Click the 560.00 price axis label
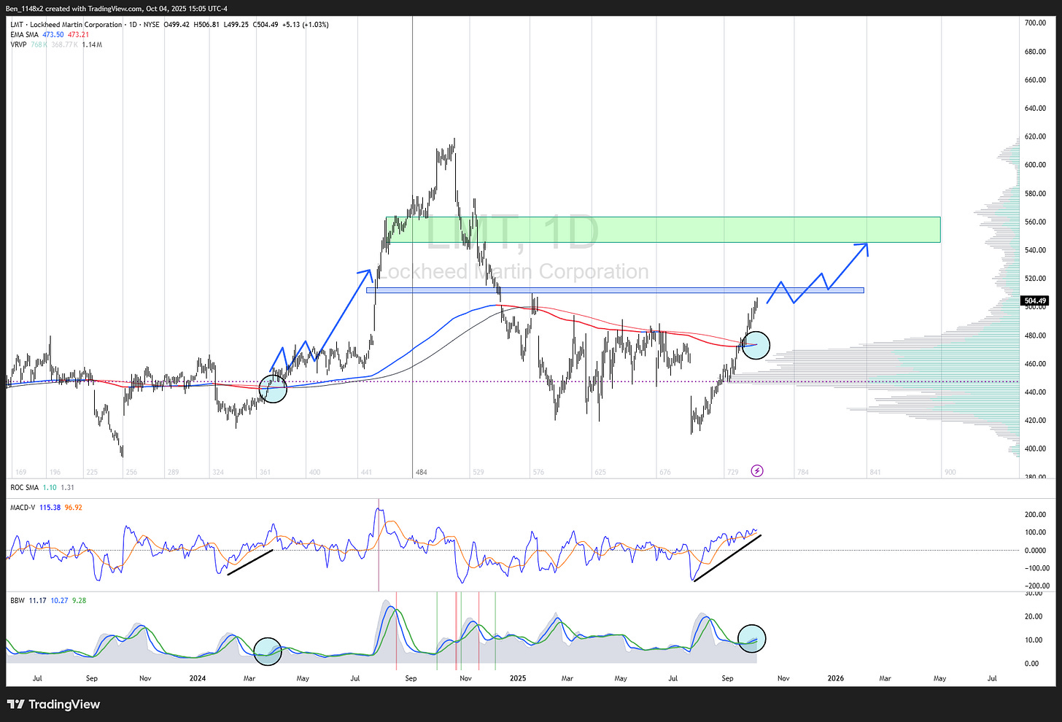This screenshot has width=1062, height=722. tap(1036, 222)
